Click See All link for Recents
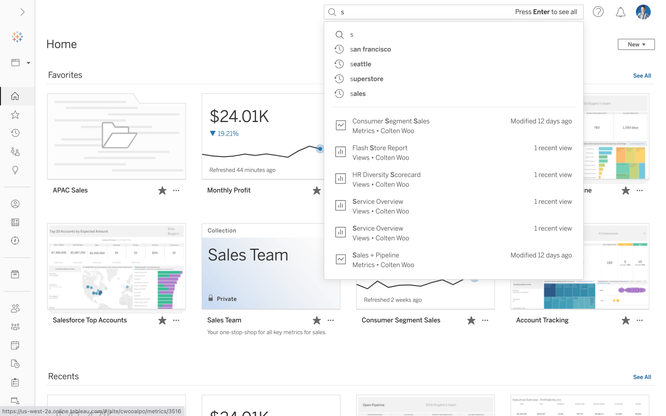The image size is (666, 416). pos(642,377)
